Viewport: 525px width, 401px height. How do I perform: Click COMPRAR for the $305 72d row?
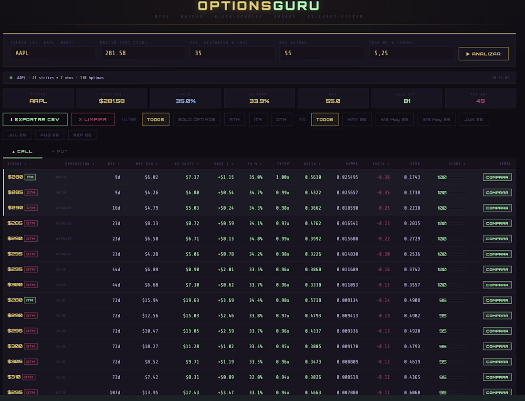pos(497,361)
